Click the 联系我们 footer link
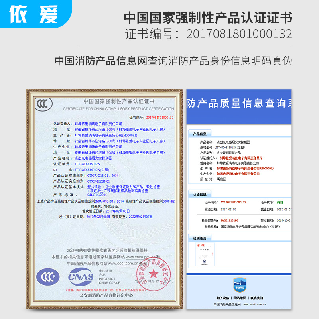 click(256, 298)
